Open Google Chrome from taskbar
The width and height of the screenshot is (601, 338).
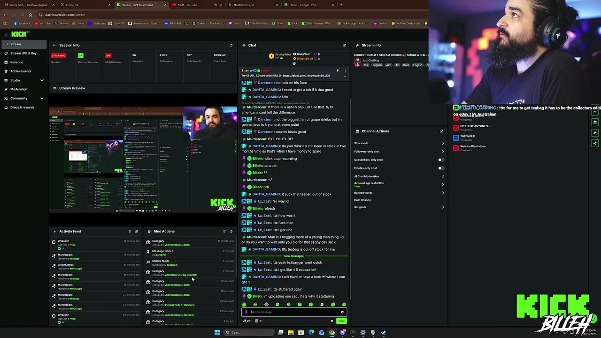[x=332, y=332]
